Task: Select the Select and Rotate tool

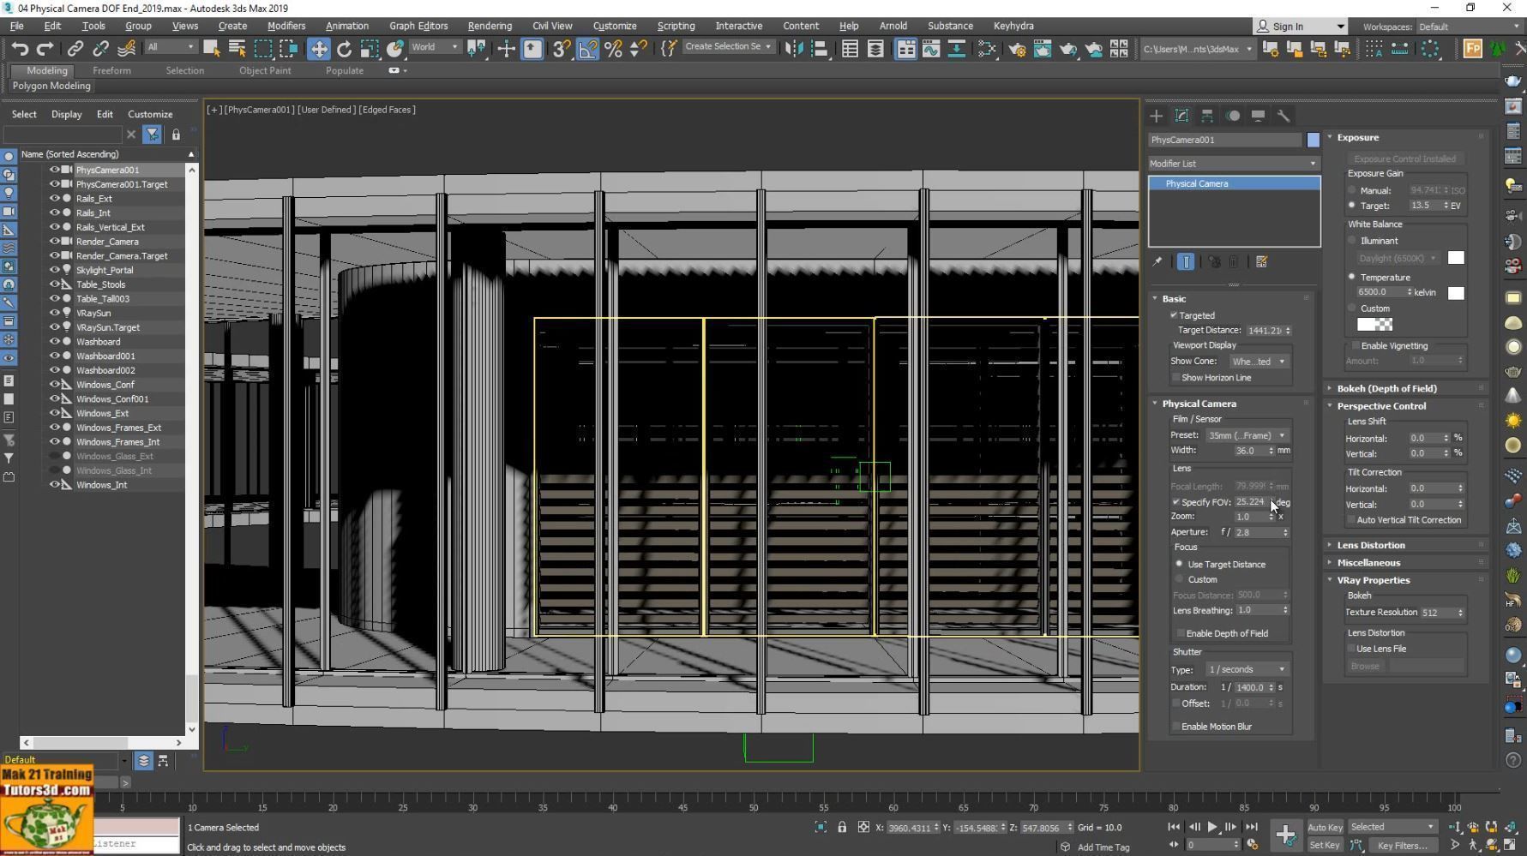Action: [x=344, y=49]
